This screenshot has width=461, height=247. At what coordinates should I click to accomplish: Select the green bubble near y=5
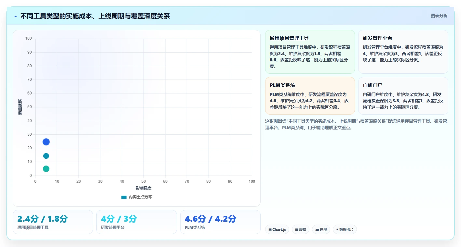pyautogui.click(x=46, y=169)
